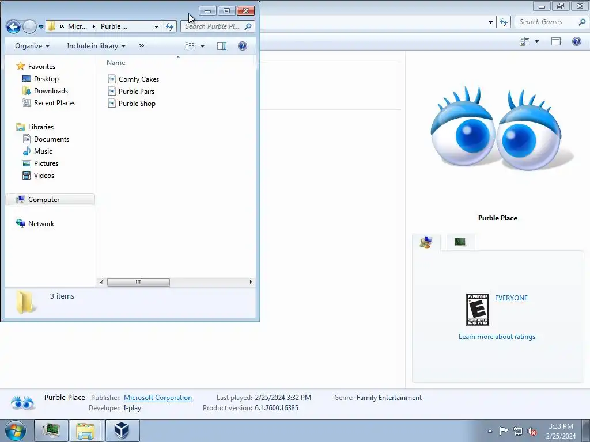Image resolution: width=590 pixels, height=442 pixels.
Task: Switch to the ratings tab in Games preview
Action: click(426, 242)
